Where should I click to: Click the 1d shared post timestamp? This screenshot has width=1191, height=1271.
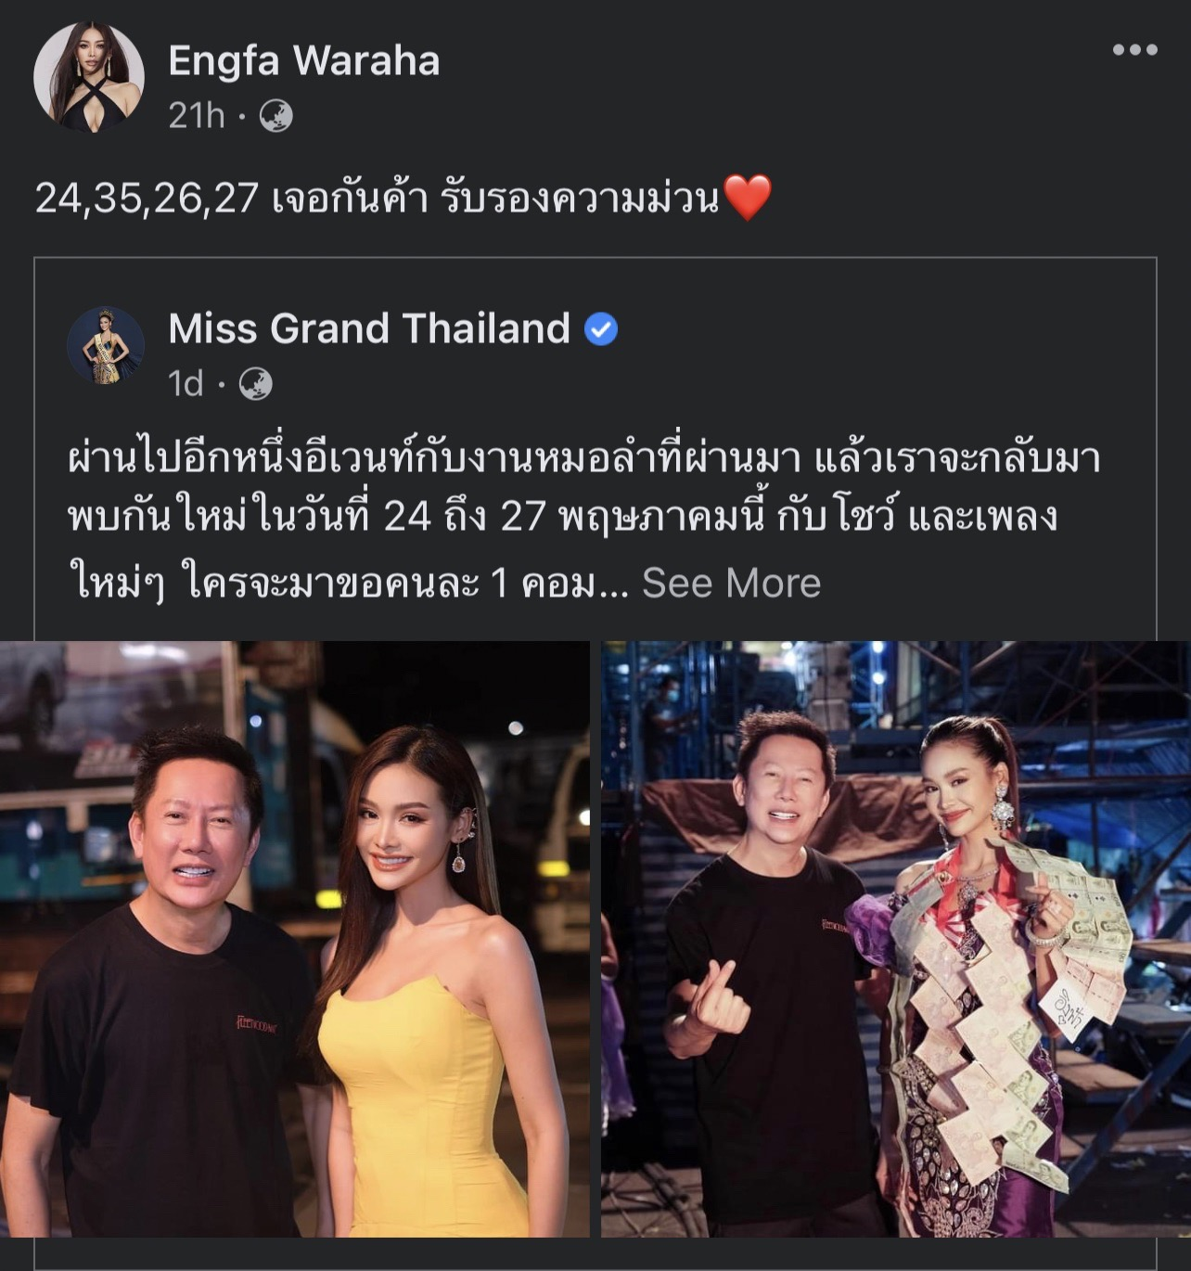point(186,383)
